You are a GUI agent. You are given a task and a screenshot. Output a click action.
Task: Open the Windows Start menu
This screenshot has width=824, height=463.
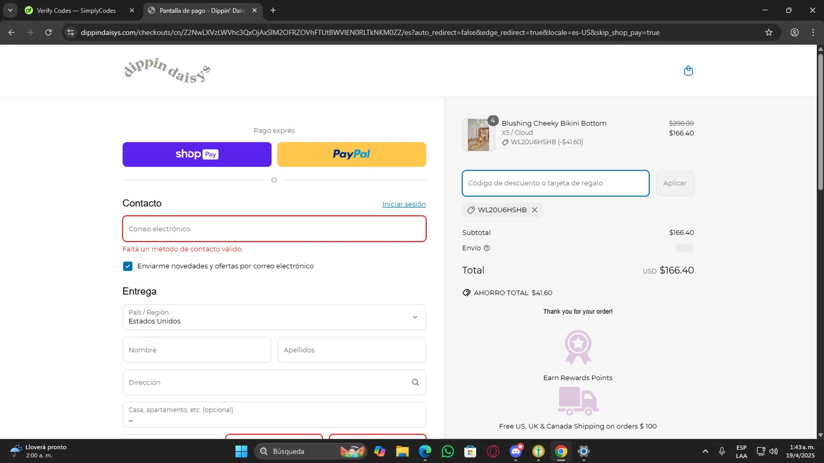point(241,451)
